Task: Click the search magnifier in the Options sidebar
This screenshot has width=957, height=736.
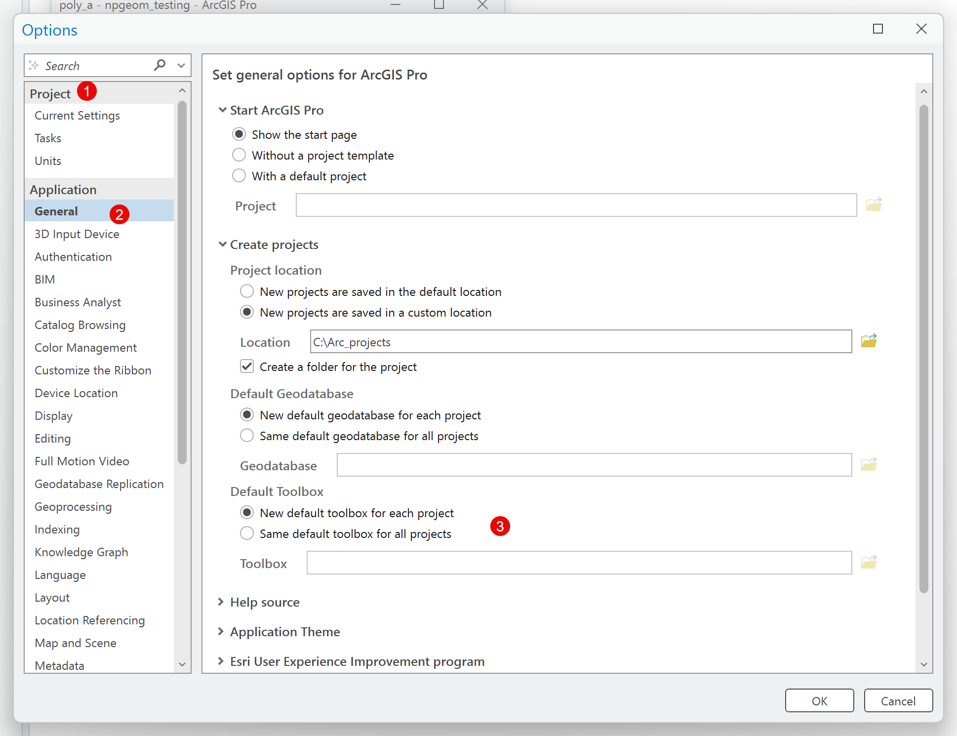Action: pyautogui.click(x=159, y=65)
